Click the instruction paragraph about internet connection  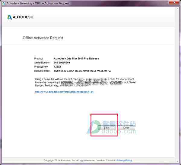pyautogui.click(x=85, y=82)
